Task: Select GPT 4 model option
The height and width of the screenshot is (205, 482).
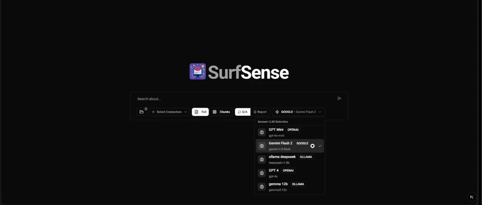Action: pos(290,173)
